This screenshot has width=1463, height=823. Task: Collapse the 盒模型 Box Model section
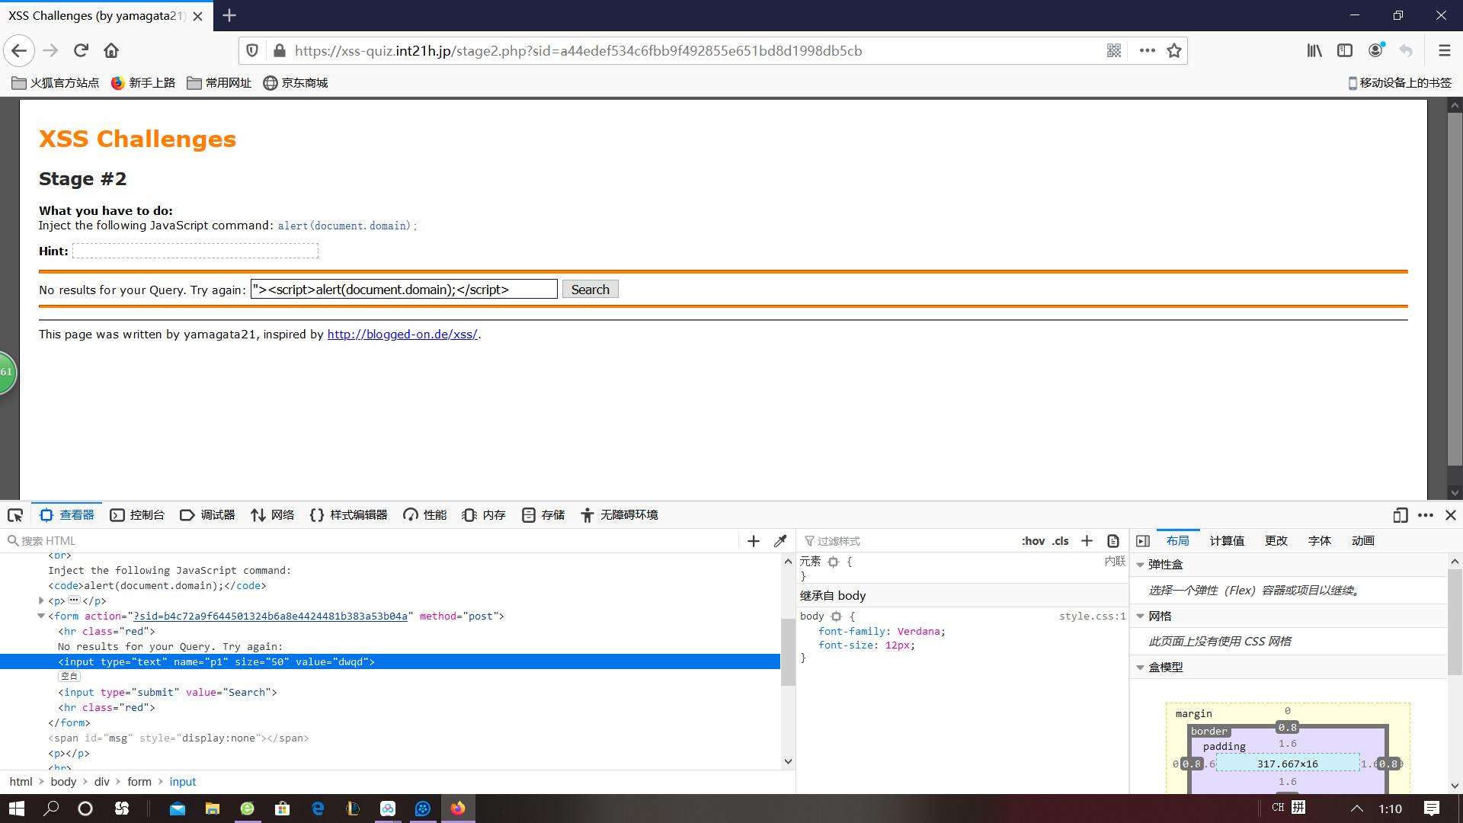pos(1141,668)
